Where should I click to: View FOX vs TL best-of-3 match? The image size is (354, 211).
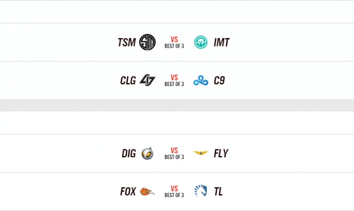pyautogui.click(x=174, y=191)
